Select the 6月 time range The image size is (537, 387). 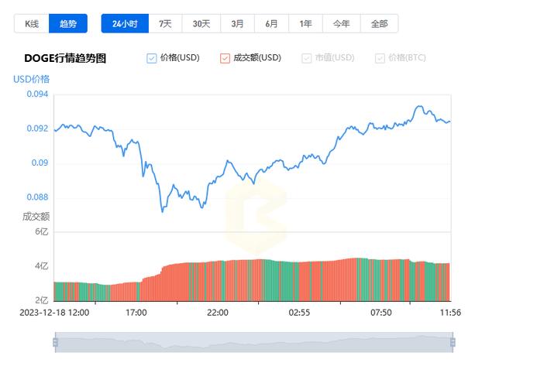(x=271, y=24)
